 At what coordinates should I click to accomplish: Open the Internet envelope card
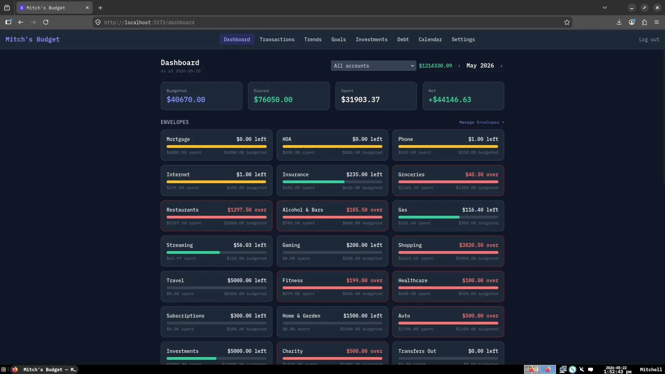(216, 180)
